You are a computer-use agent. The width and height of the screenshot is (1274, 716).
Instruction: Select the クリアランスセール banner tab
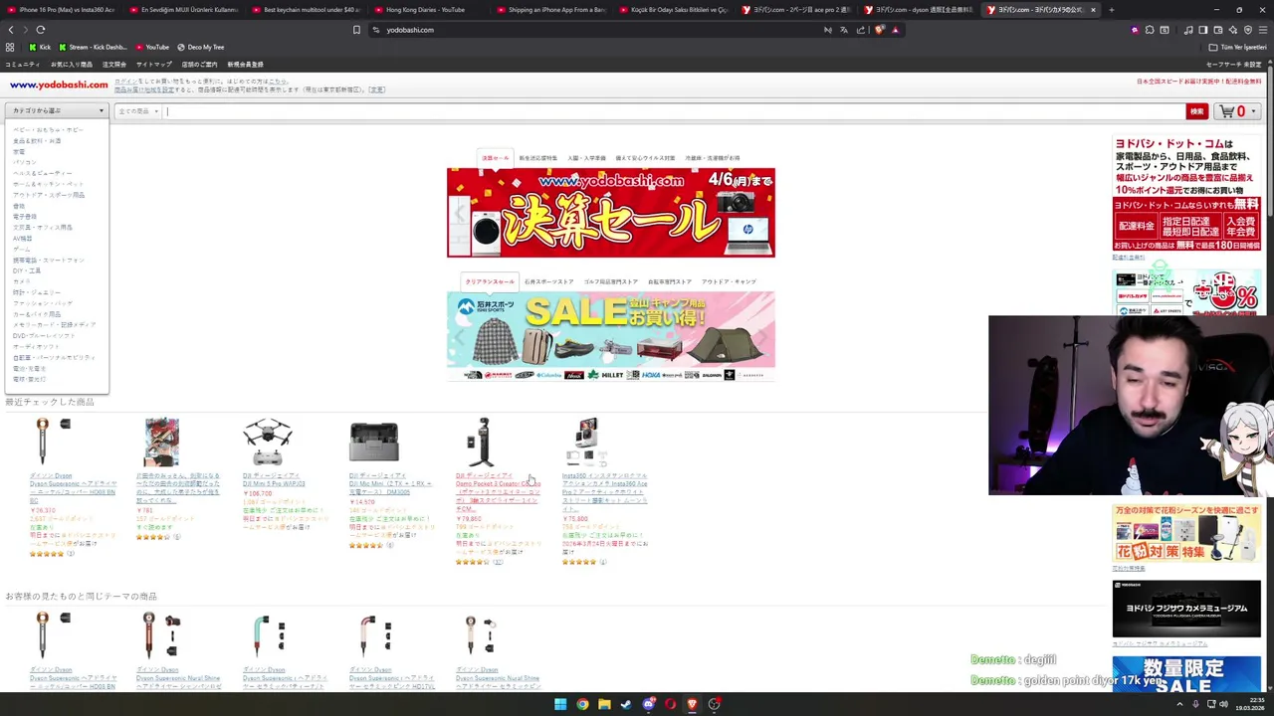tap(490, 281)
